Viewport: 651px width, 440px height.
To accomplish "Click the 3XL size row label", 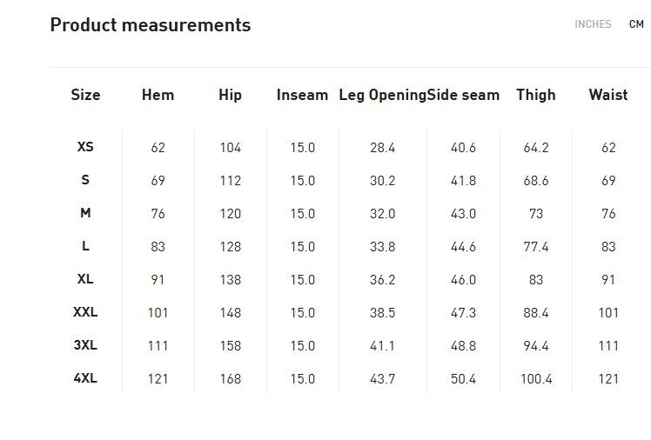I will click(85, 345).
